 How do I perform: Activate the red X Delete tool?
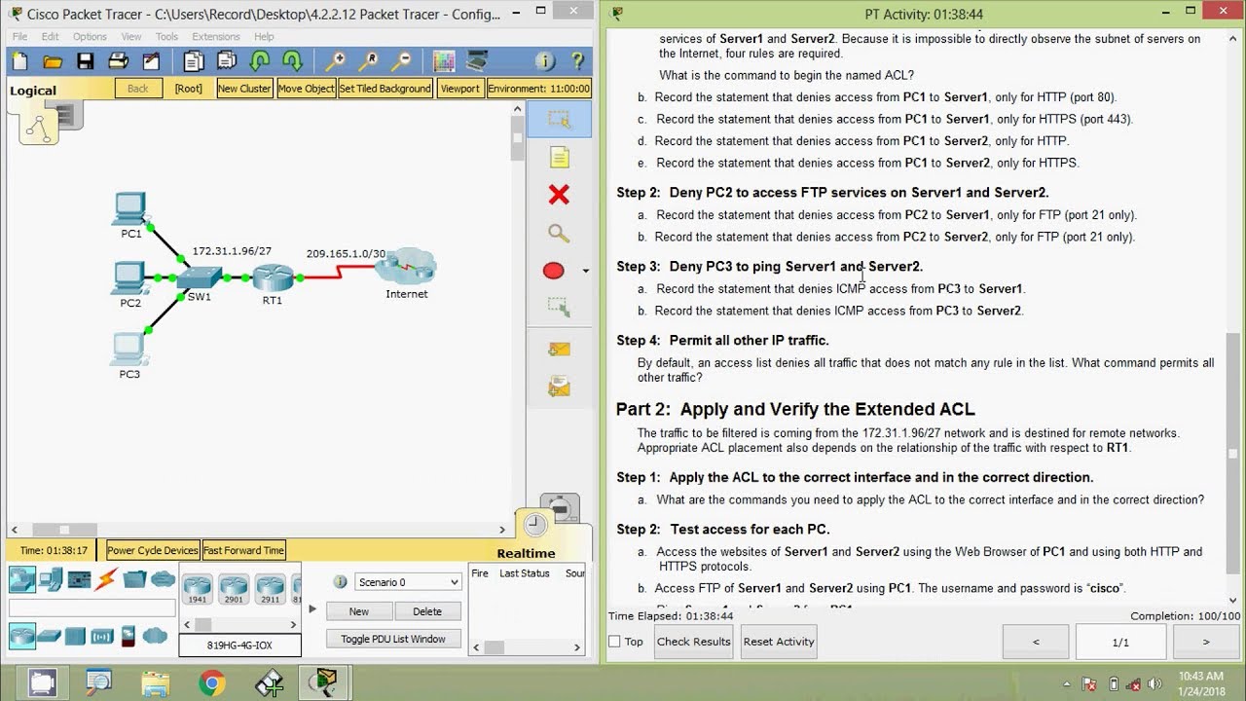point(559,195)
